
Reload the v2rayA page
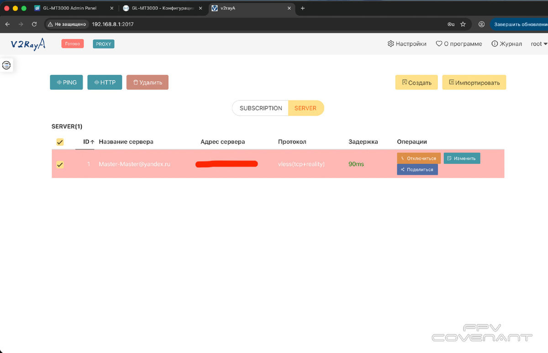coord(34,24)
